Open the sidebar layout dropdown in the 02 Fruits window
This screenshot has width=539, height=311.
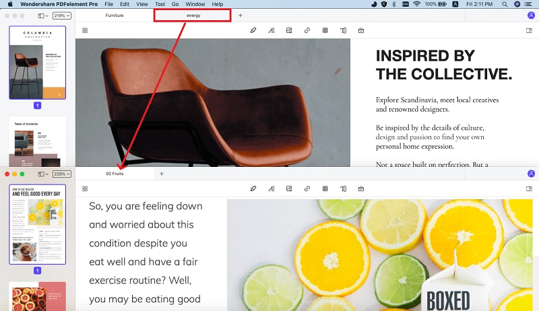click(x=43, y=174)
